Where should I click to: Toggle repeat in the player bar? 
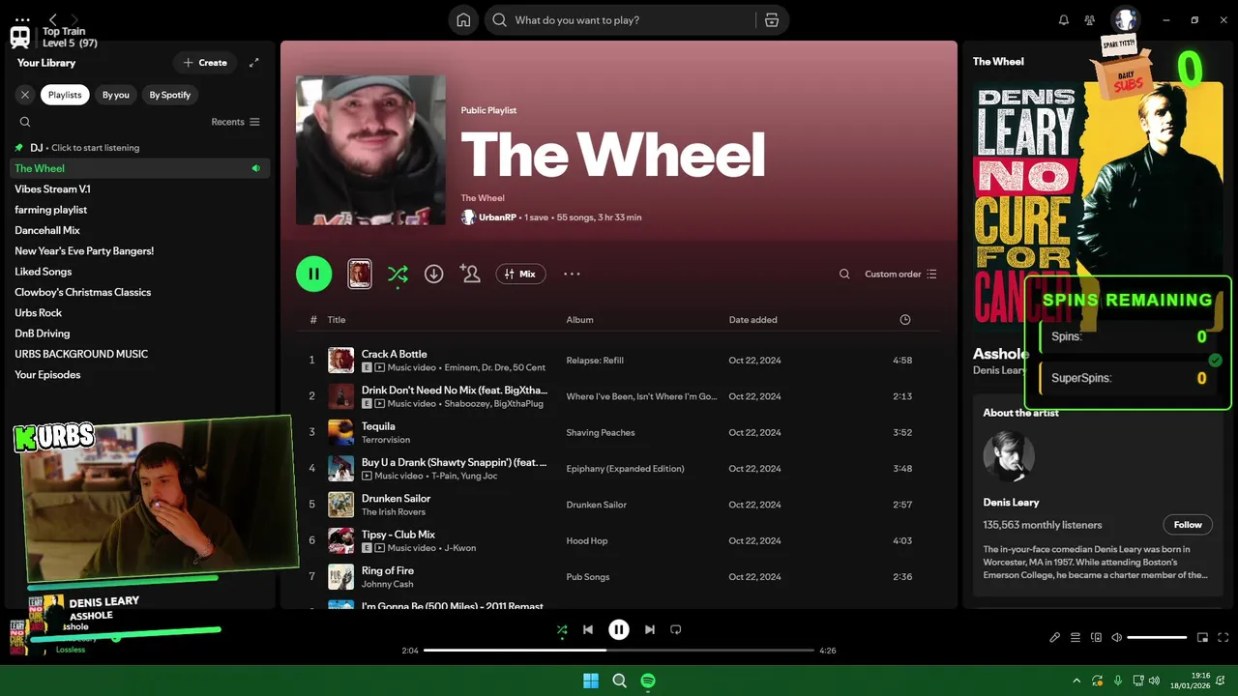click(676, 629)
